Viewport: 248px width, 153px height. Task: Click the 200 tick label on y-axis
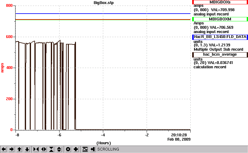[x=9, y=99]
